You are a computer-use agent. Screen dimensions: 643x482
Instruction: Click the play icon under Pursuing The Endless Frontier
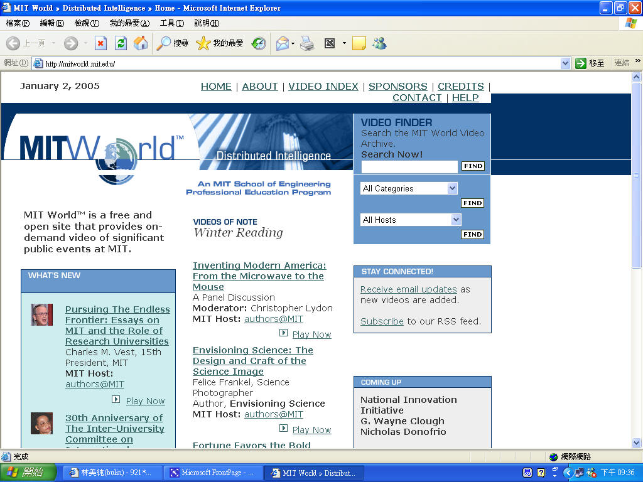click(x=116, y=399)
